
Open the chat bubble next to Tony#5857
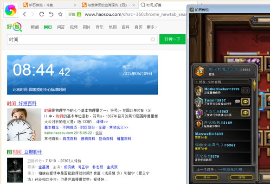pos(238,102)
